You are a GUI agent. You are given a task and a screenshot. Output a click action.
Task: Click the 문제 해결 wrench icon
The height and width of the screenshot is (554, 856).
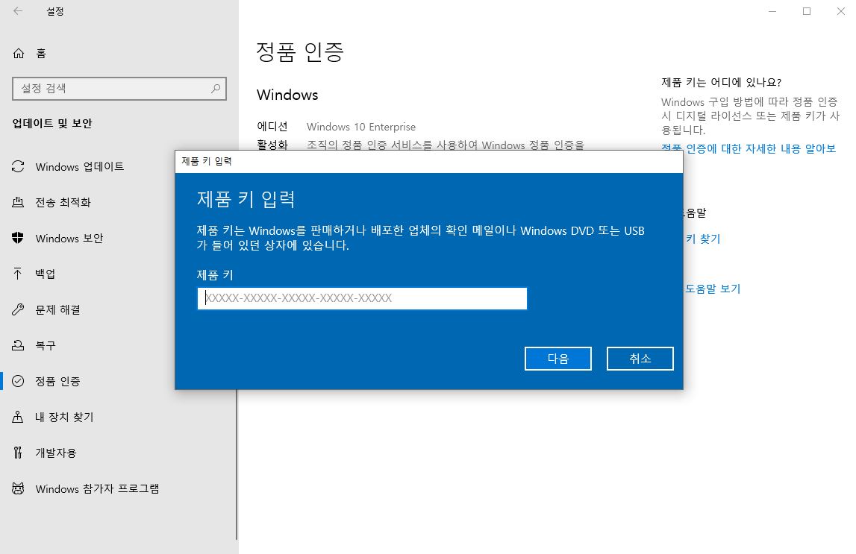coord(18,309)
